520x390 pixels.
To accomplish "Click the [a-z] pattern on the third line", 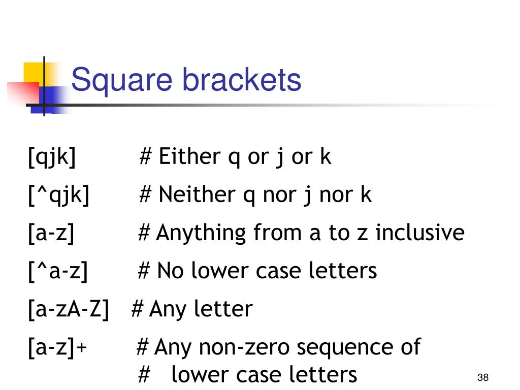I will coord(51,233).
